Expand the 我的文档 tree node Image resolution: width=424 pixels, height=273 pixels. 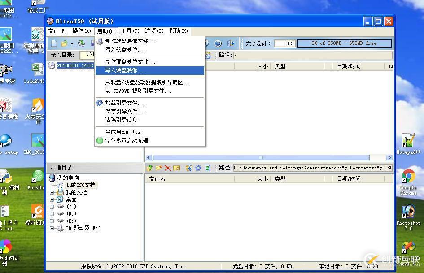52,192
